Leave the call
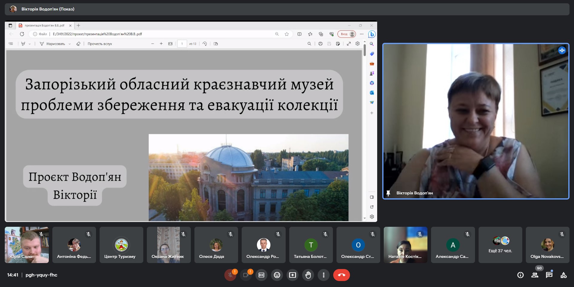The width and height of the screenshot is (574, 287). point(341,275)
